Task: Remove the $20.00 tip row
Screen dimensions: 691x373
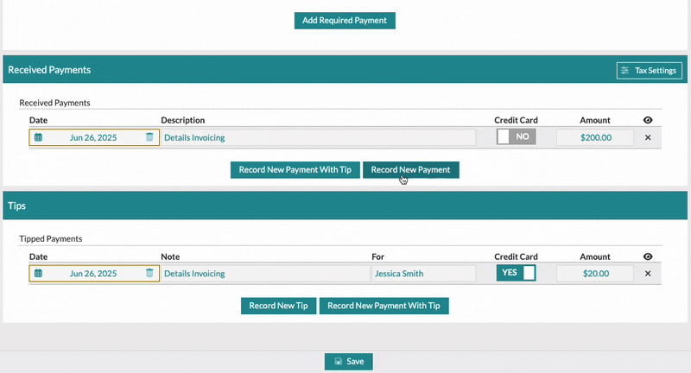Action: 648,274
